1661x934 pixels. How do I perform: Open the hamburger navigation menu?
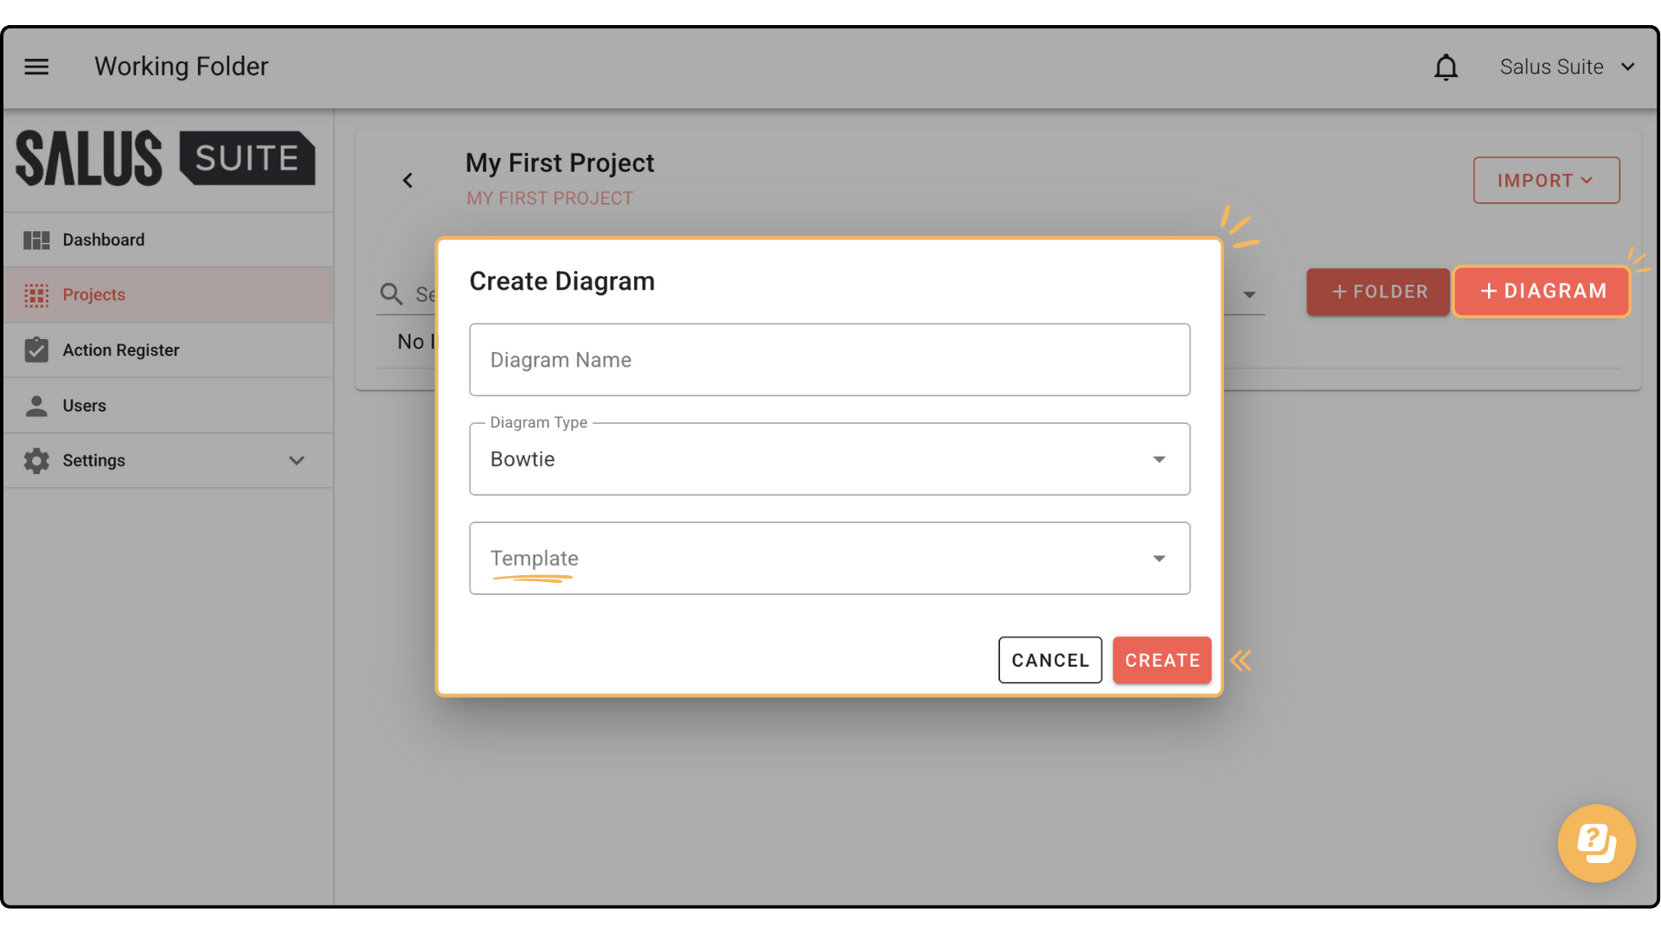click(x=36, y=67)
